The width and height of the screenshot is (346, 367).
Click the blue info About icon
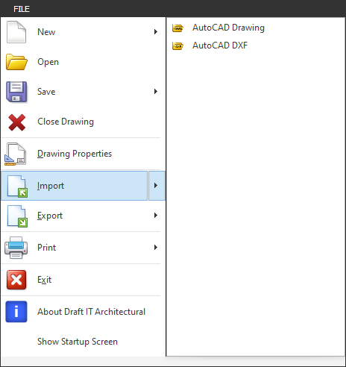[x=16, y=312]
